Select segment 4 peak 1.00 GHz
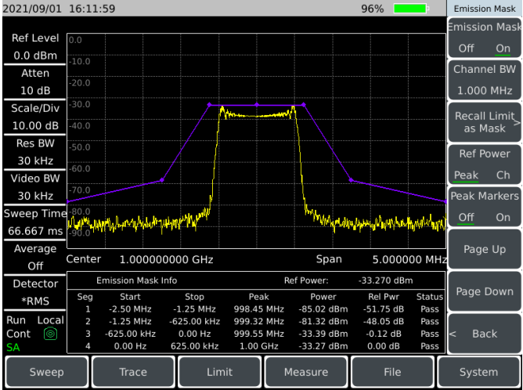The width and height of the screenshot is (523, 390). pos(259,346)
